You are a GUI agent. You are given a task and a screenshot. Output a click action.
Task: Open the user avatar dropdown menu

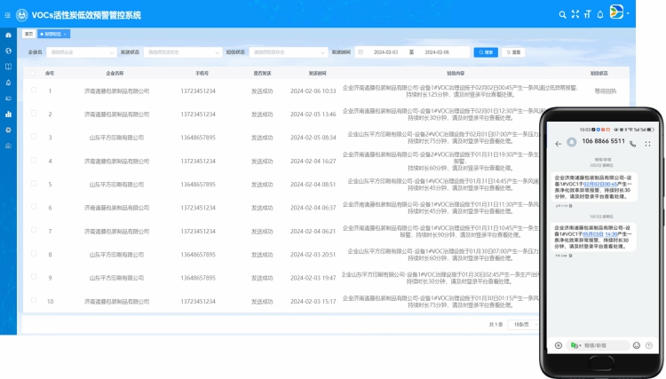pos(618,14)
